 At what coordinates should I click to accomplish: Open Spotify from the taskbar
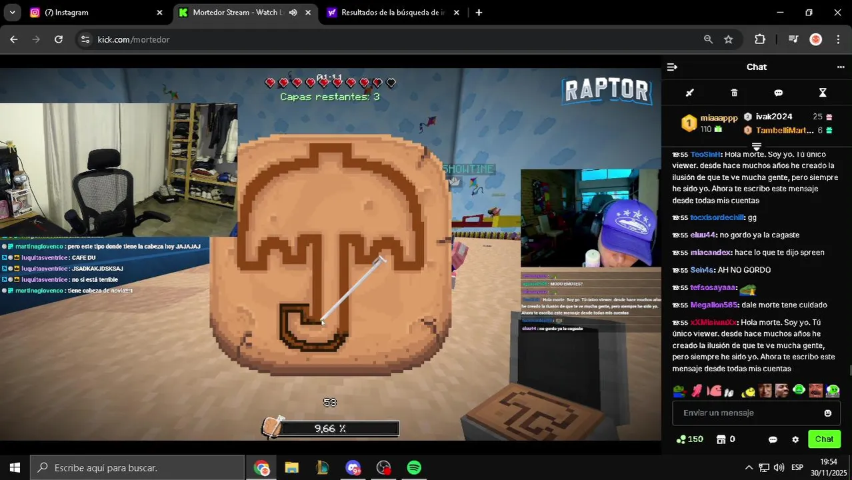[x=414, y=468]
